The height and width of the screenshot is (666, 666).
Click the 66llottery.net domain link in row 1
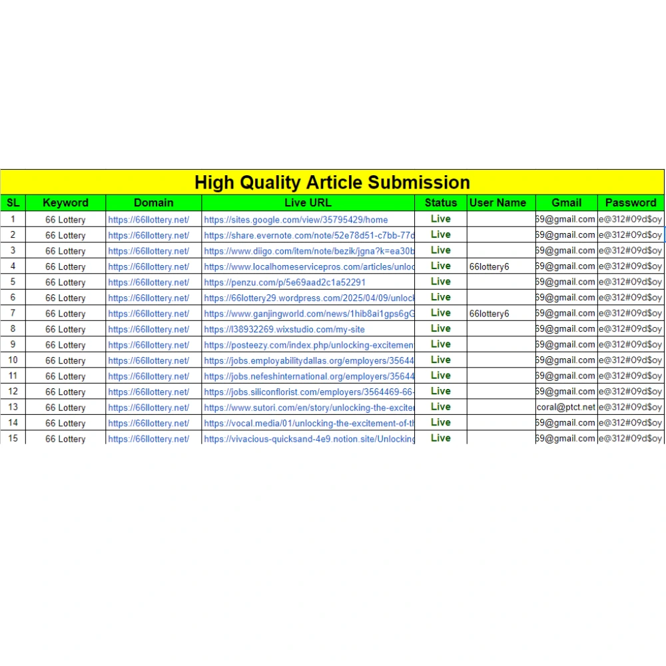coord(149,220)
